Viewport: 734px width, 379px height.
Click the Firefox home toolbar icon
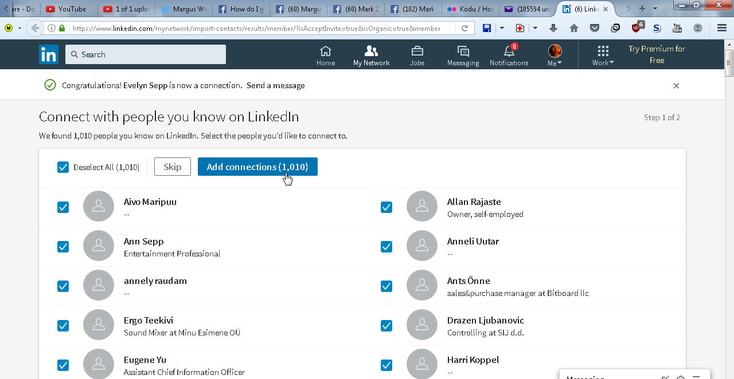click(574, 28)
